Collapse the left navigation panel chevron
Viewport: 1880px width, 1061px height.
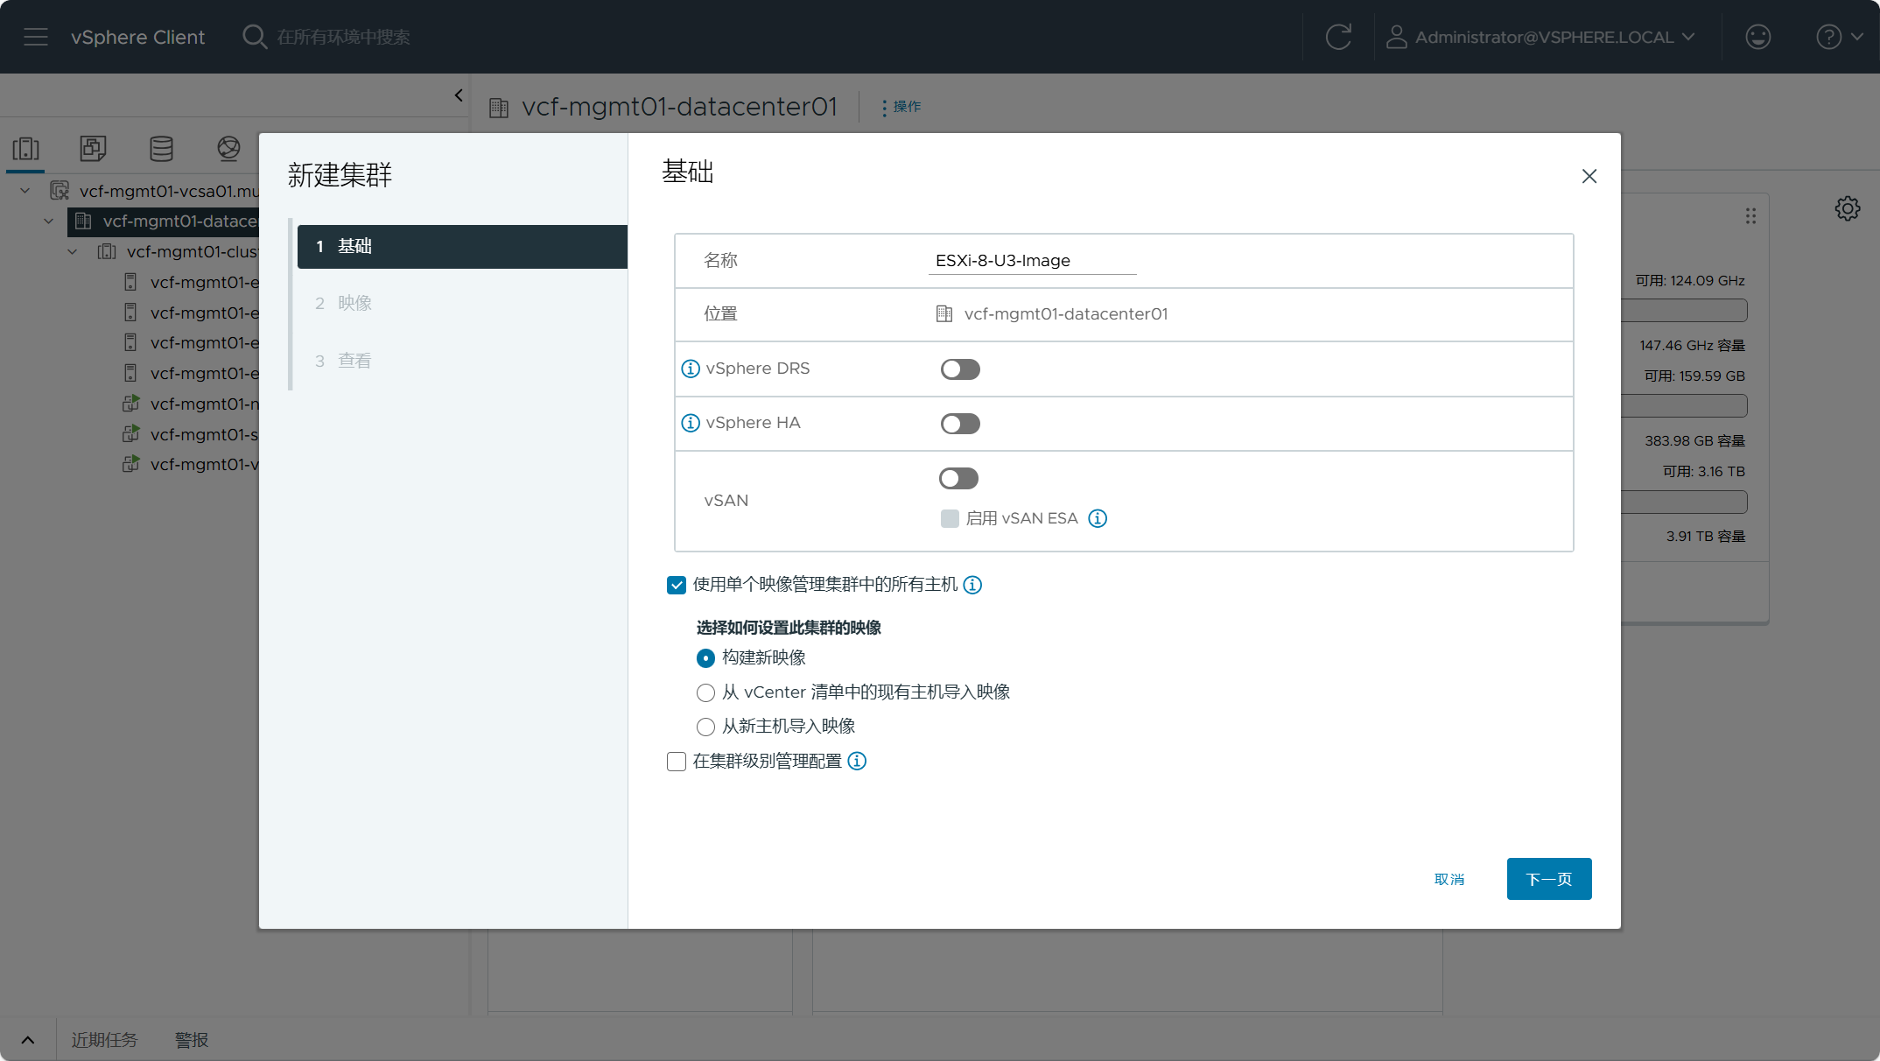[459, 95]
